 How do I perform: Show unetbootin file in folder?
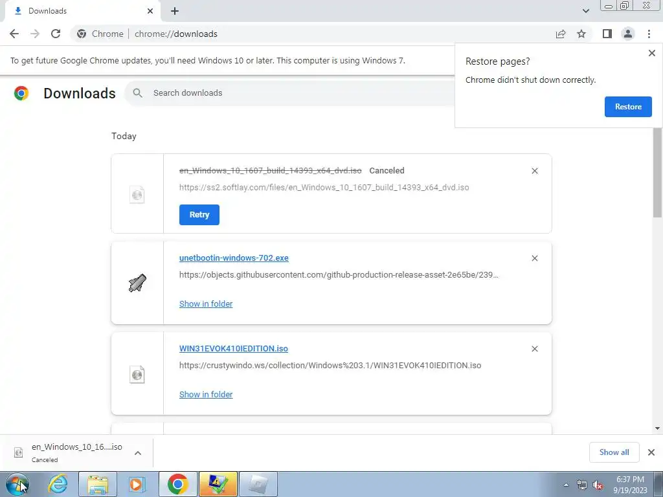206,304
